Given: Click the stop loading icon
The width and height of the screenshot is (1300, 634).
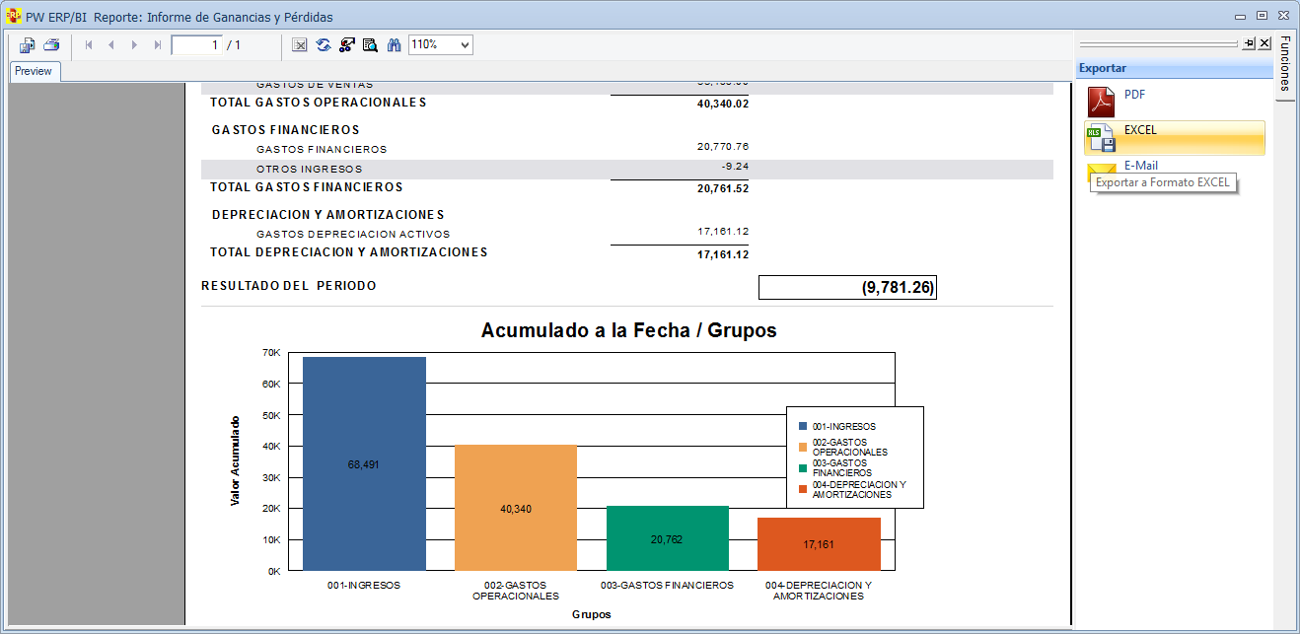Looking at the screenshot, I should pos(300,45).
